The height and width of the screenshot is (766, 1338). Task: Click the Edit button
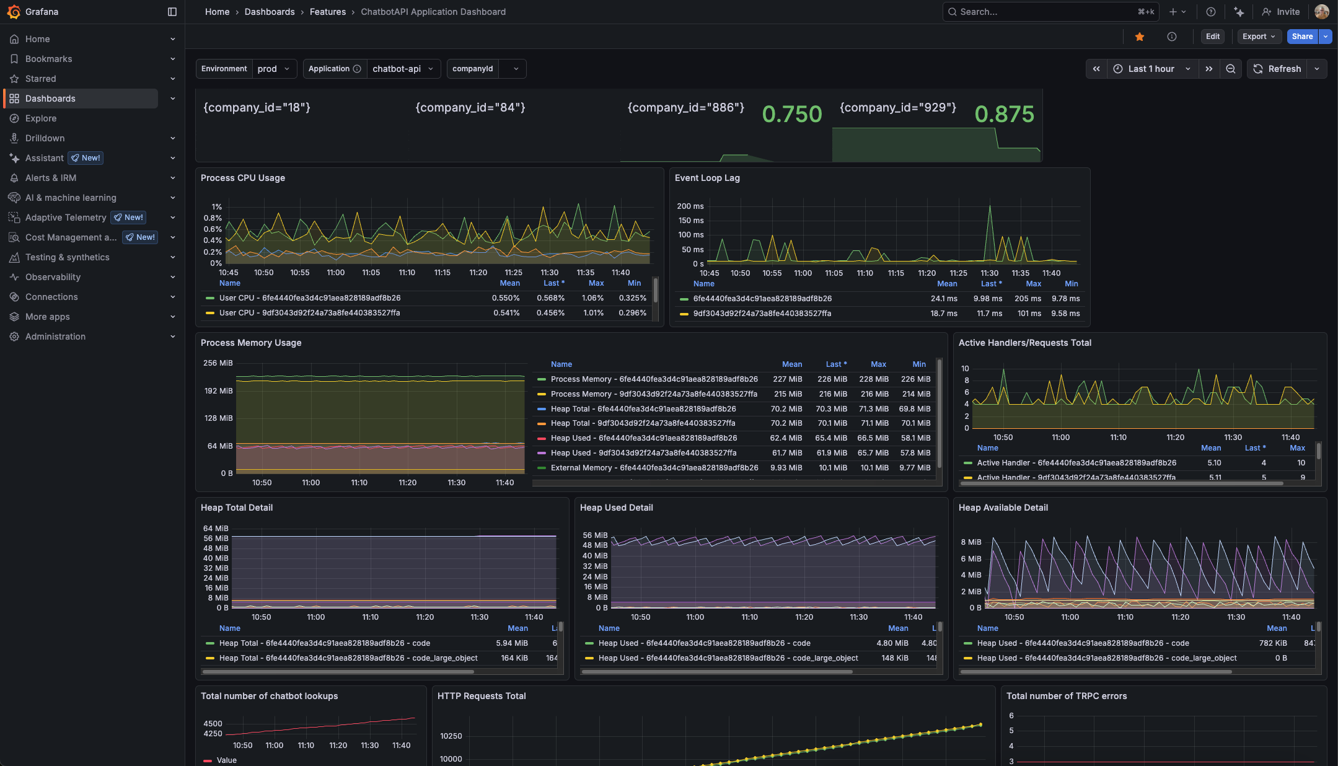tap(1212, 36)
